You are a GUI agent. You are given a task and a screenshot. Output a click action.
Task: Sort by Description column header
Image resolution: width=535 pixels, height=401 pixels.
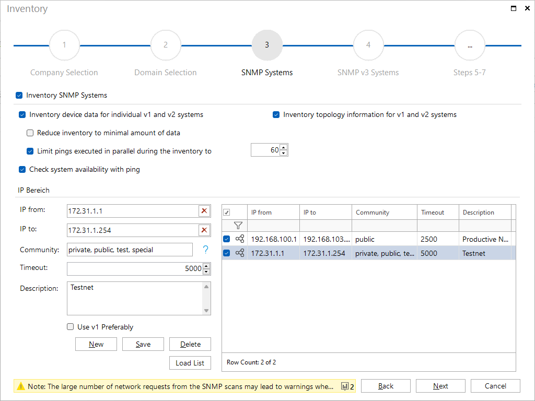pyautogui.click(x=485, y=212)
